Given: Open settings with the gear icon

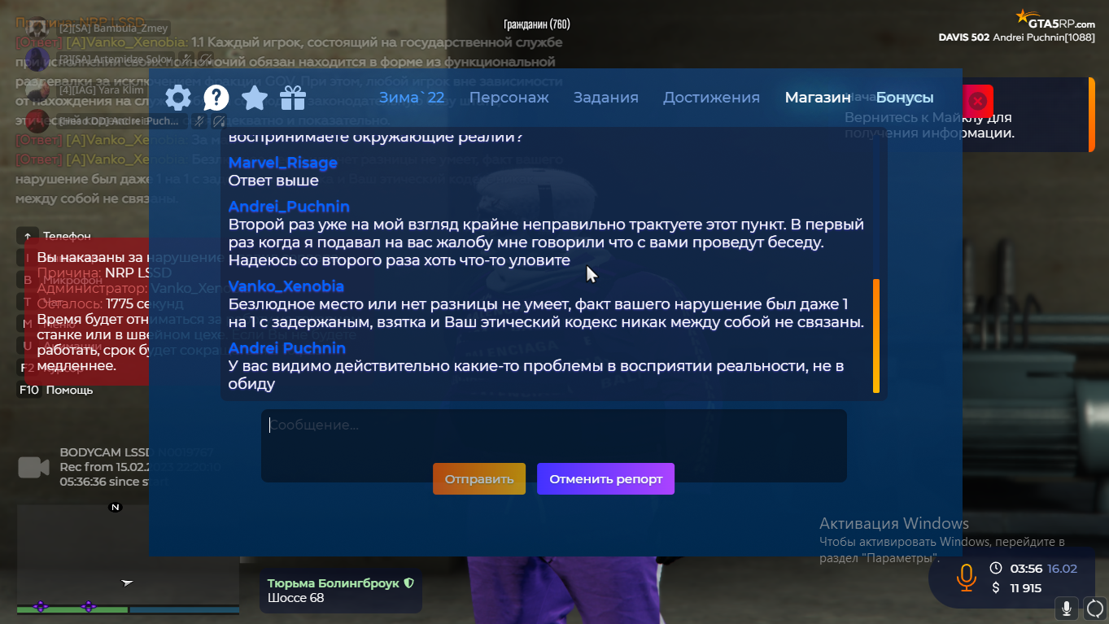Looking at the screenshot, I should (178, 98).
